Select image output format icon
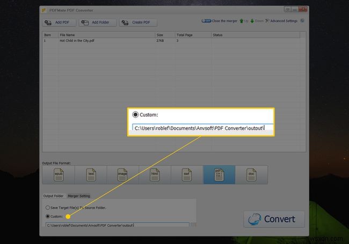Screen dimensions: 349x244 [123, 175]
